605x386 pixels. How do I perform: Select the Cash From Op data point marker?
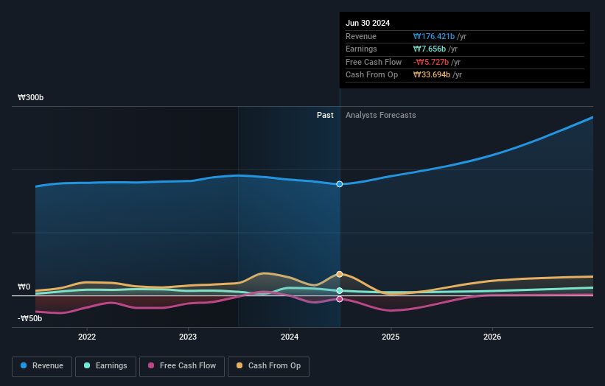(x=340, y=274)
